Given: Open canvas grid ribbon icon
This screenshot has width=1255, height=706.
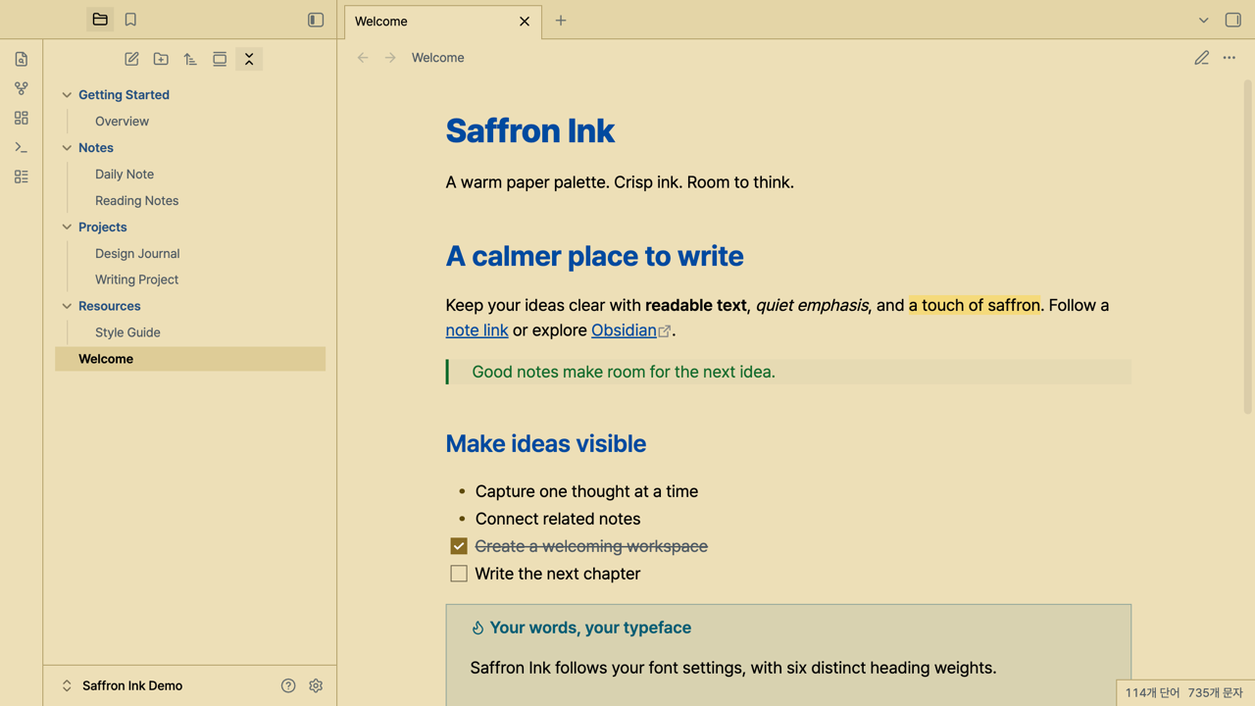Looking at the screenshot, I should coord(22,118).
